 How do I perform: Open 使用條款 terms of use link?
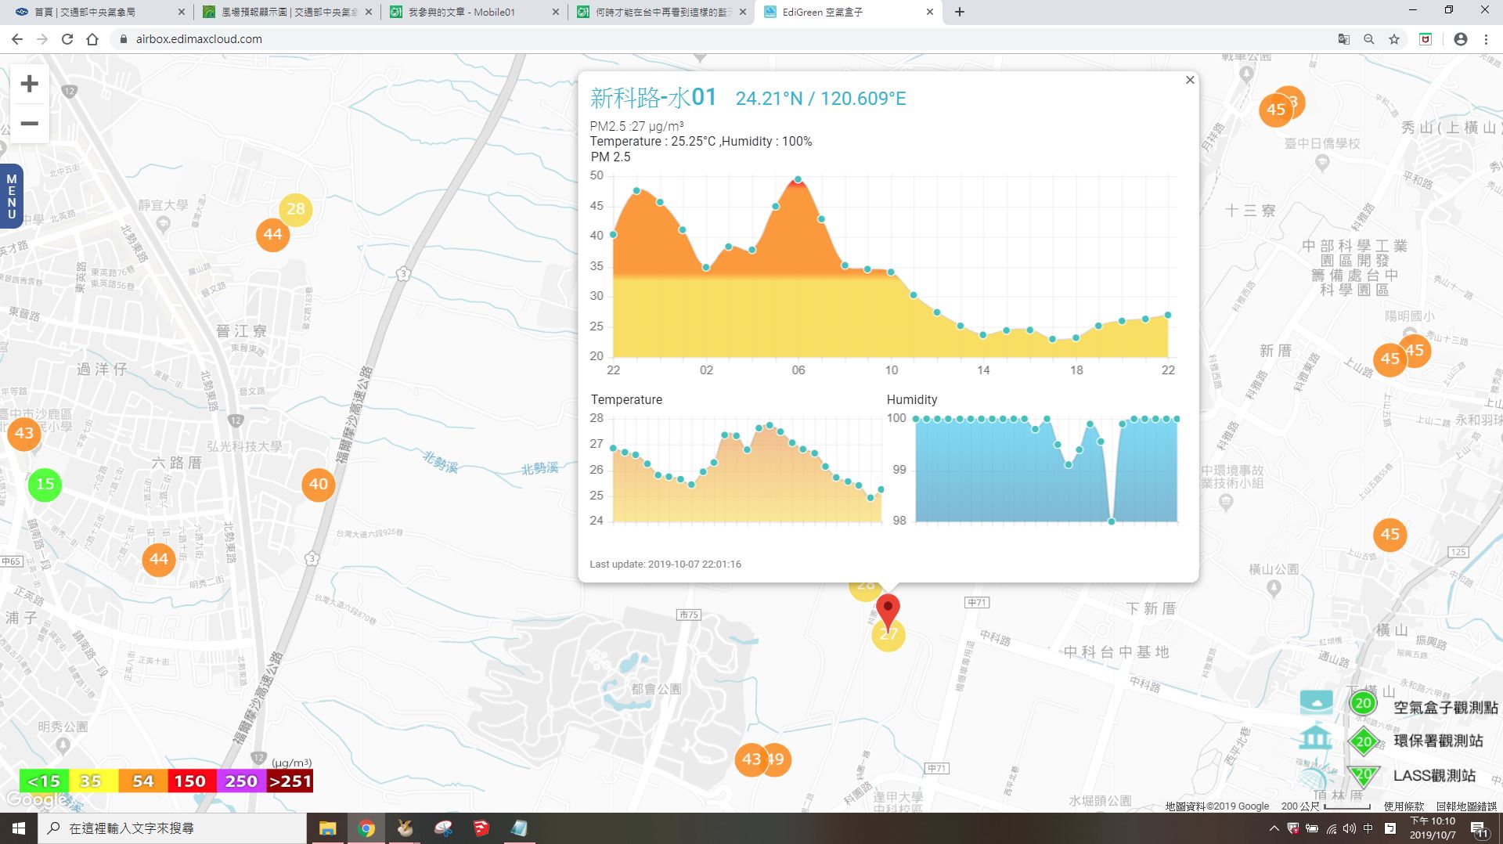pyautogui.click(x=1404, y=806)
